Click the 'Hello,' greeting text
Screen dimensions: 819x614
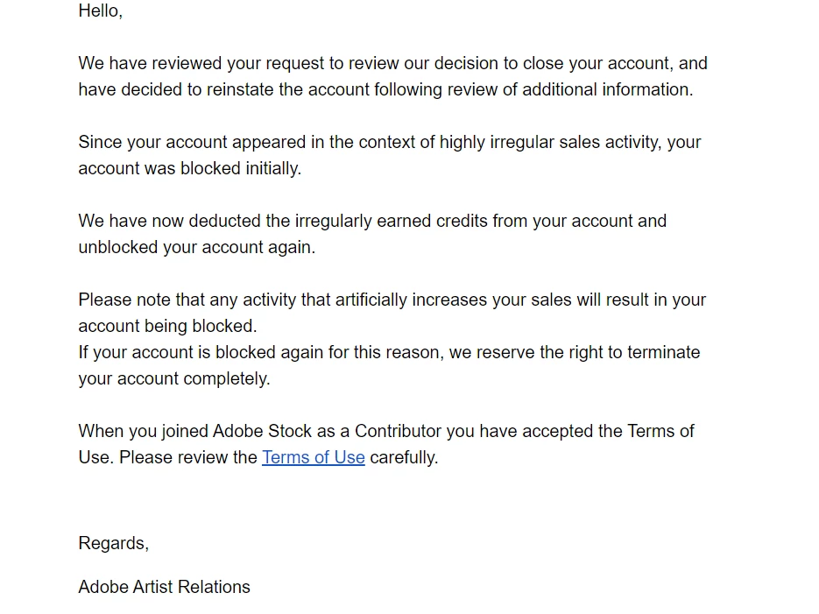[x=100, y=11]
